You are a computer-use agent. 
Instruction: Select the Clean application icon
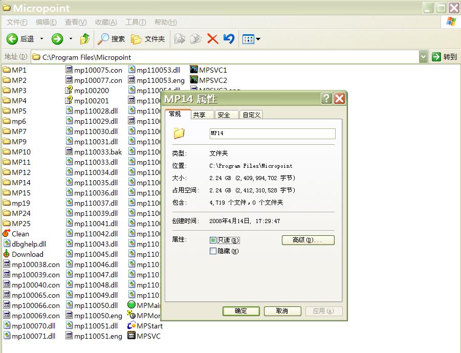click(7, 234)
